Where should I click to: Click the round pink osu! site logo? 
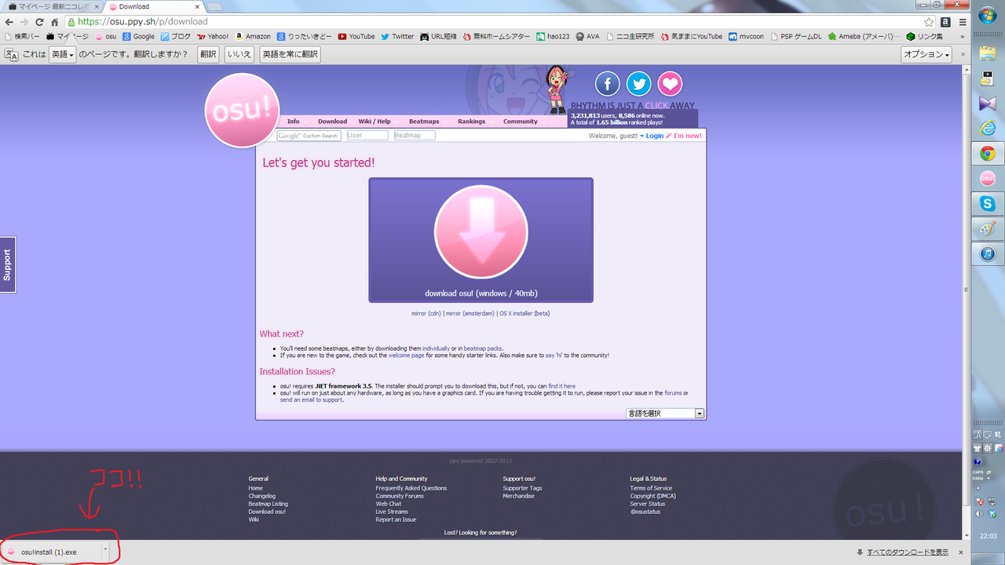pyautogui.click(x=242, y=111)
